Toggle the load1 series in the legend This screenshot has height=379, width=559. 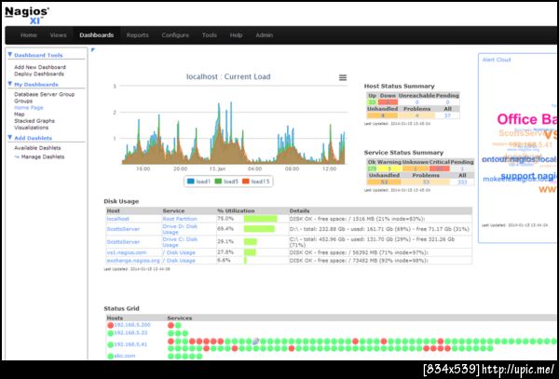(x=198, y=182)
